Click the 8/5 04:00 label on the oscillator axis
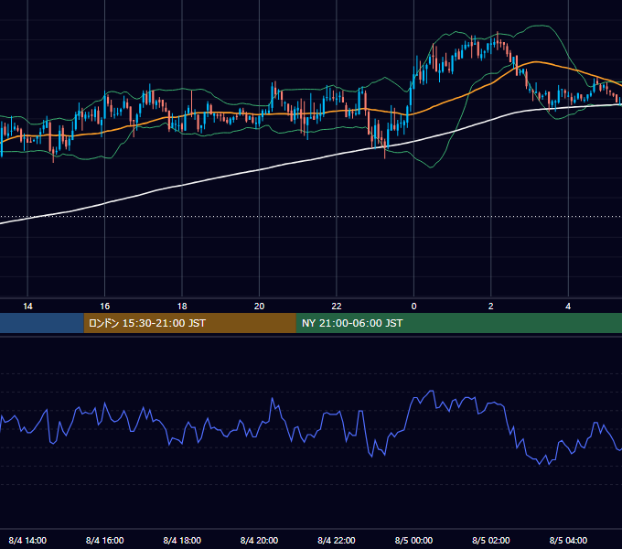The height and width of the screenshot is (549, 622). coord(568,540)
